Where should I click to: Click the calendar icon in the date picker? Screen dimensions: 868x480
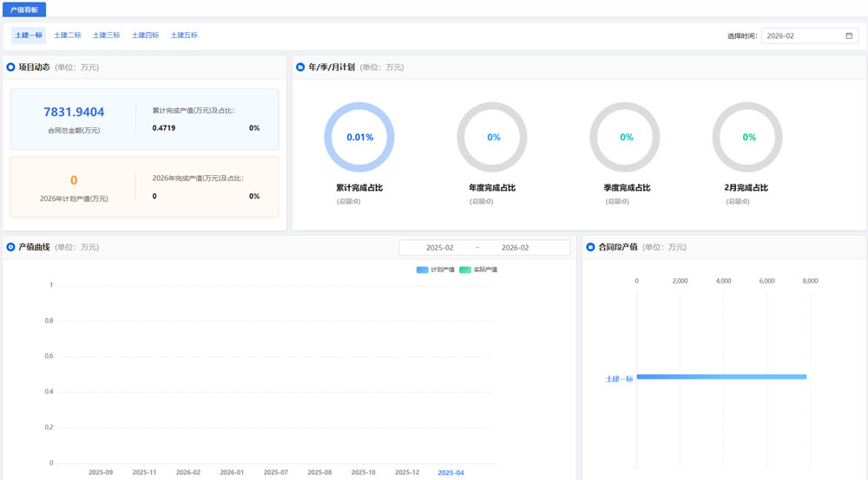(849, 36)
